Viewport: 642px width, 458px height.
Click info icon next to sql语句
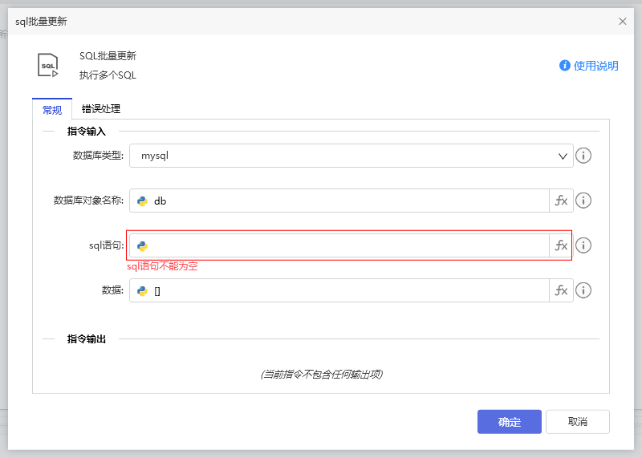[584, 245]
